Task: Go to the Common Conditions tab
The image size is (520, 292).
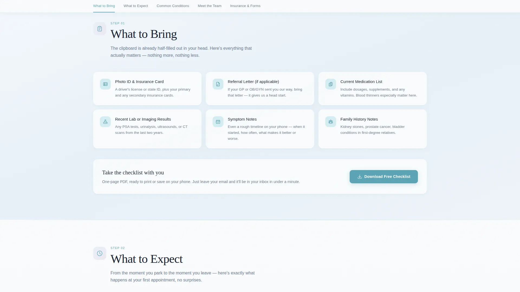Action: pos(173,6)
